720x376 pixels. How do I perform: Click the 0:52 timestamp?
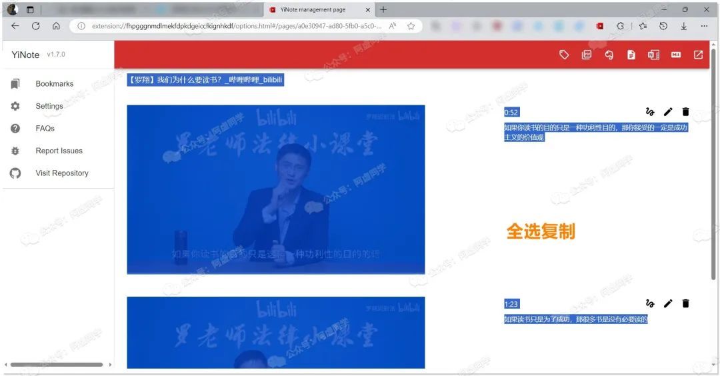[511, 113]
